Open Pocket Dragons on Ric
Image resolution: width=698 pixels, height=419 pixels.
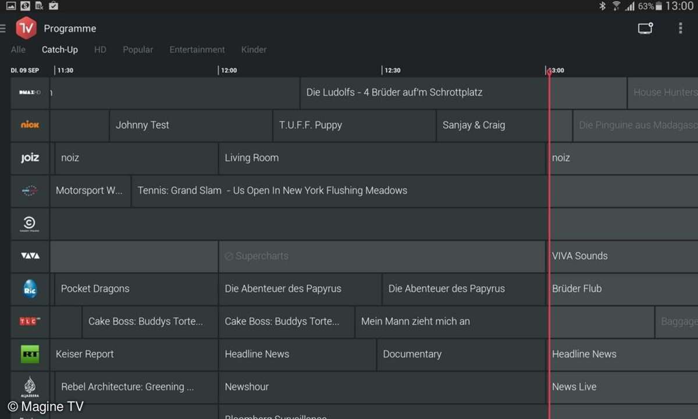click(x=136, y=289)
